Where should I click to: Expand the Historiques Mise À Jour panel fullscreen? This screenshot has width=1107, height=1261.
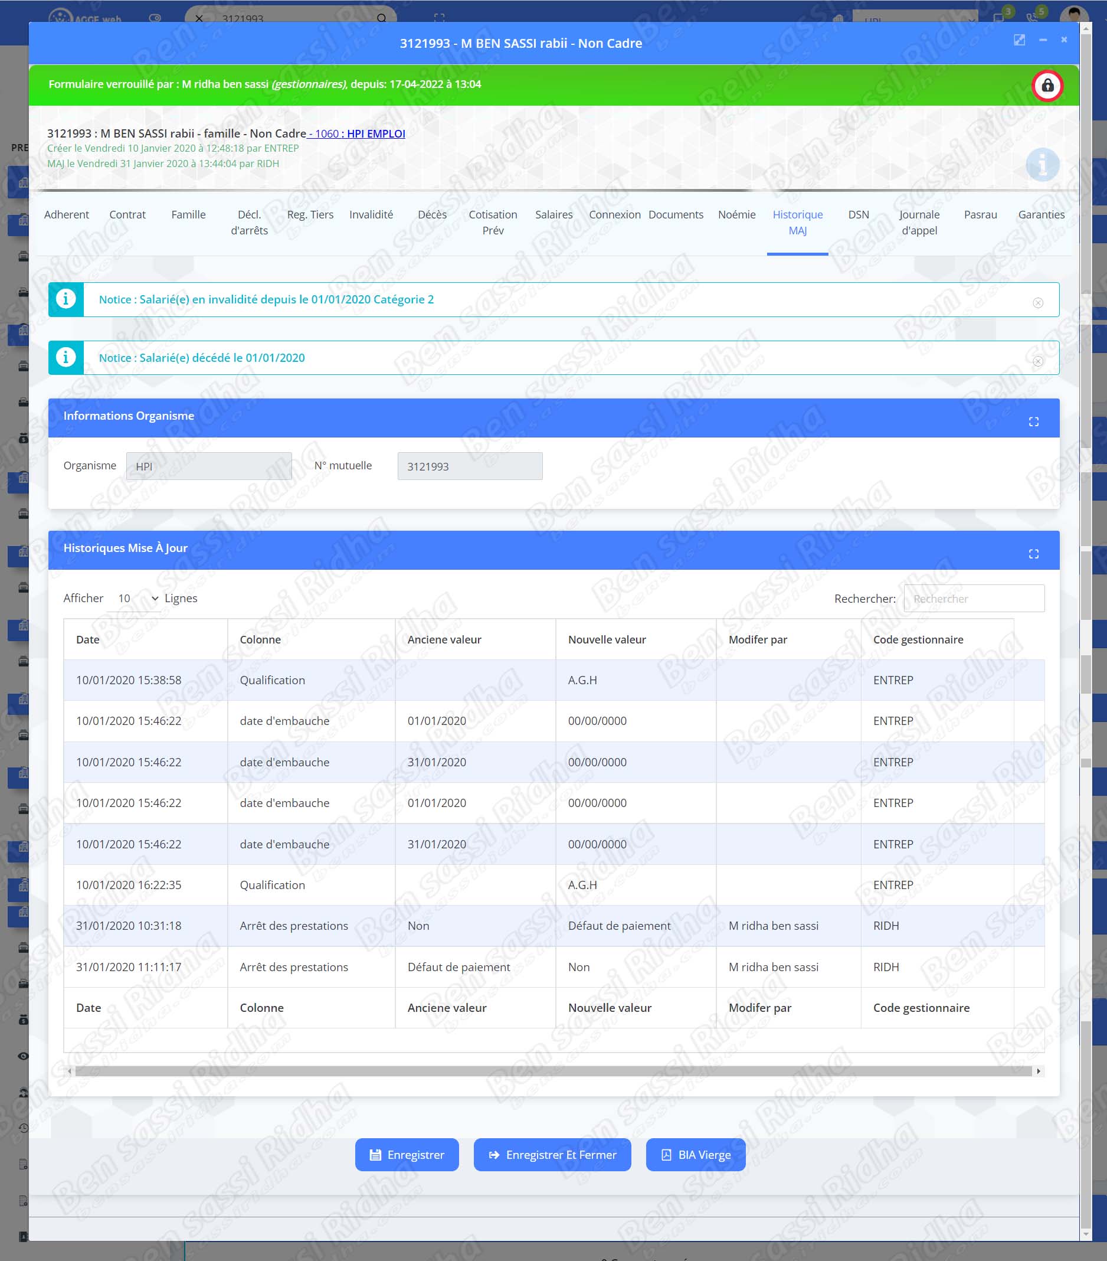(x=1033, y=553)
